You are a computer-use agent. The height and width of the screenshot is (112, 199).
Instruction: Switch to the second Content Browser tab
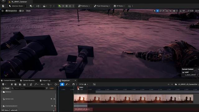click(28, 81)
